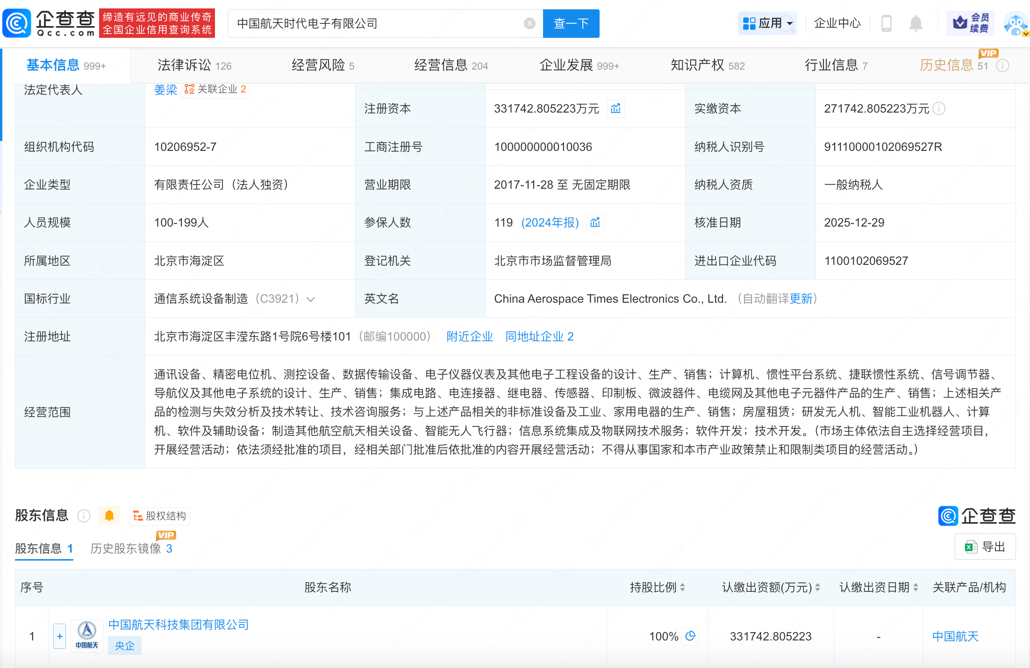Sort shareholder table by 持股比例
Image resolution: width=1030 pixels, height=668 pixels.
(683, 587)
